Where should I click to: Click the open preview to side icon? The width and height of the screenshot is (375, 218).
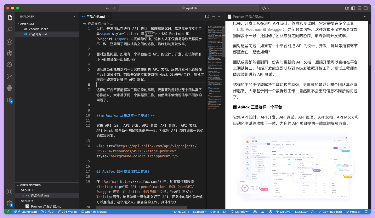[x=207, y=17]
